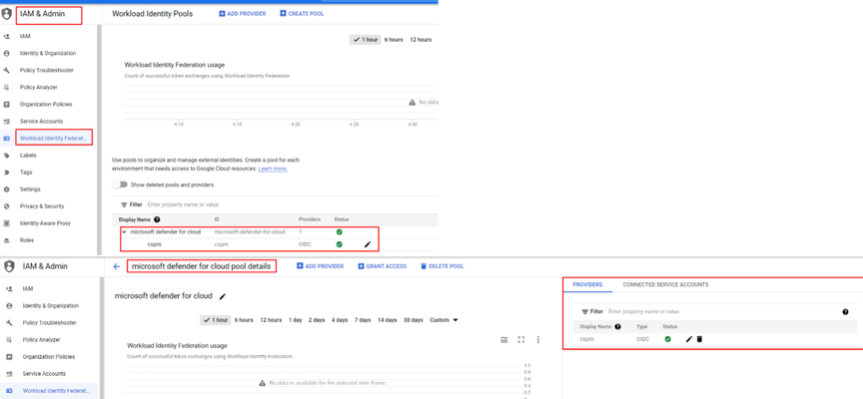Click the Delete Pool button
The height and width of the screenshot is (399, 863).
click(x=441, y=266)
